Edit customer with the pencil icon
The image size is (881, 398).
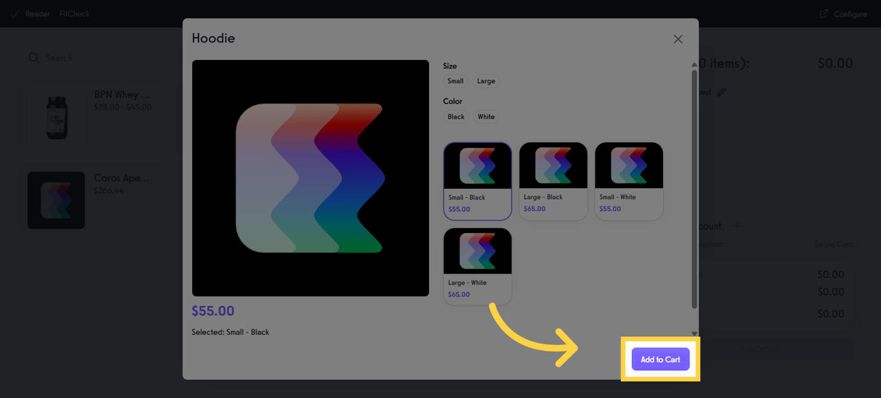722,92
